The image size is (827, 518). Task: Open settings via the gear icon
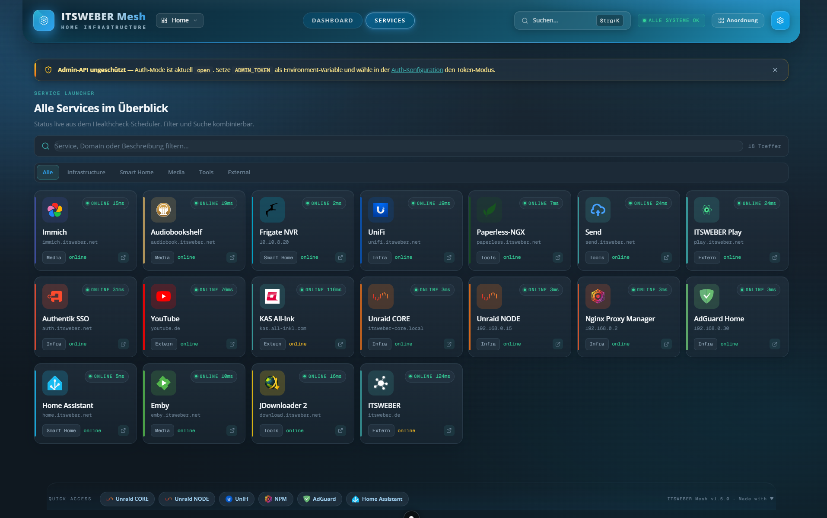[780, 20]
